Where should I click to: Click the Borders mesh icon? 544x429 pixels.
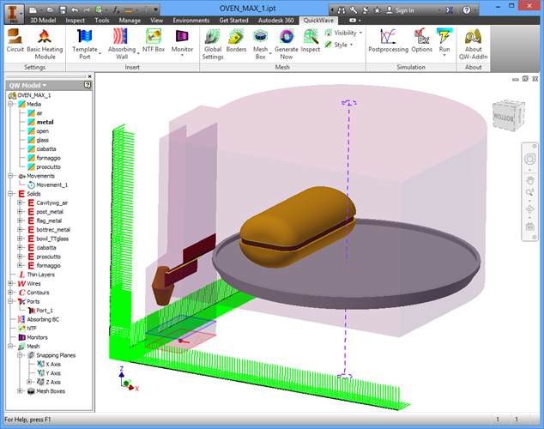pyautogui.click(x=236, y=41)
